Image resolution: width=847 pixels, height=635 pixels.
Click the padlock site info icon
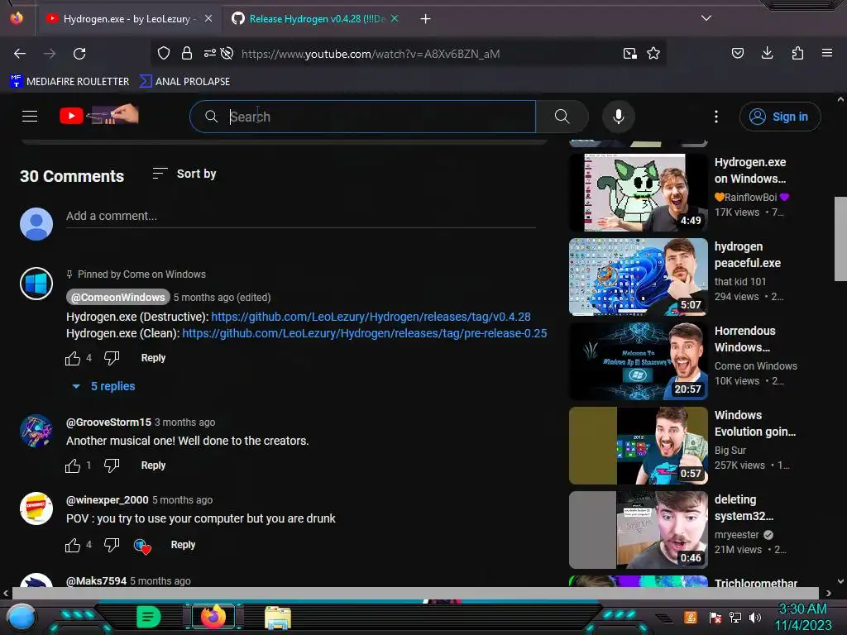(187, 53)
